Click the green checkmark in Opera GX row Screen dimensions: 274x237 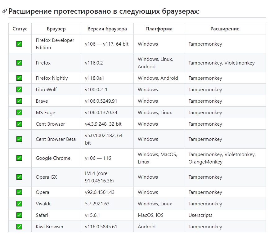point(19,177)
